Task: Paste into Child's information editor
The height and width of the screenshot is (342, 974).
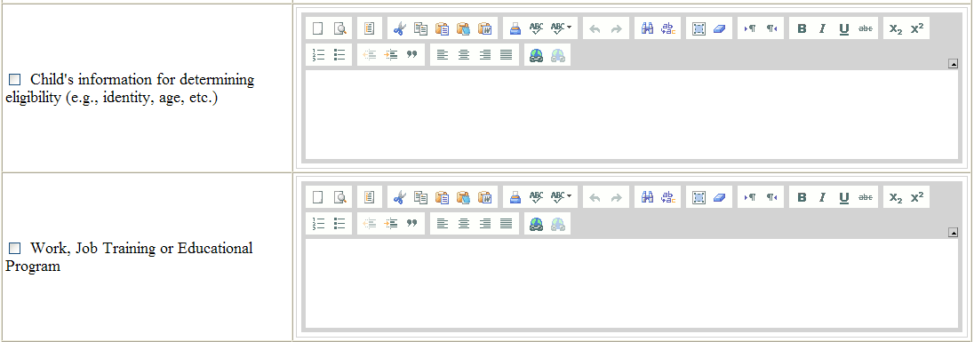Action: (443, 28)
